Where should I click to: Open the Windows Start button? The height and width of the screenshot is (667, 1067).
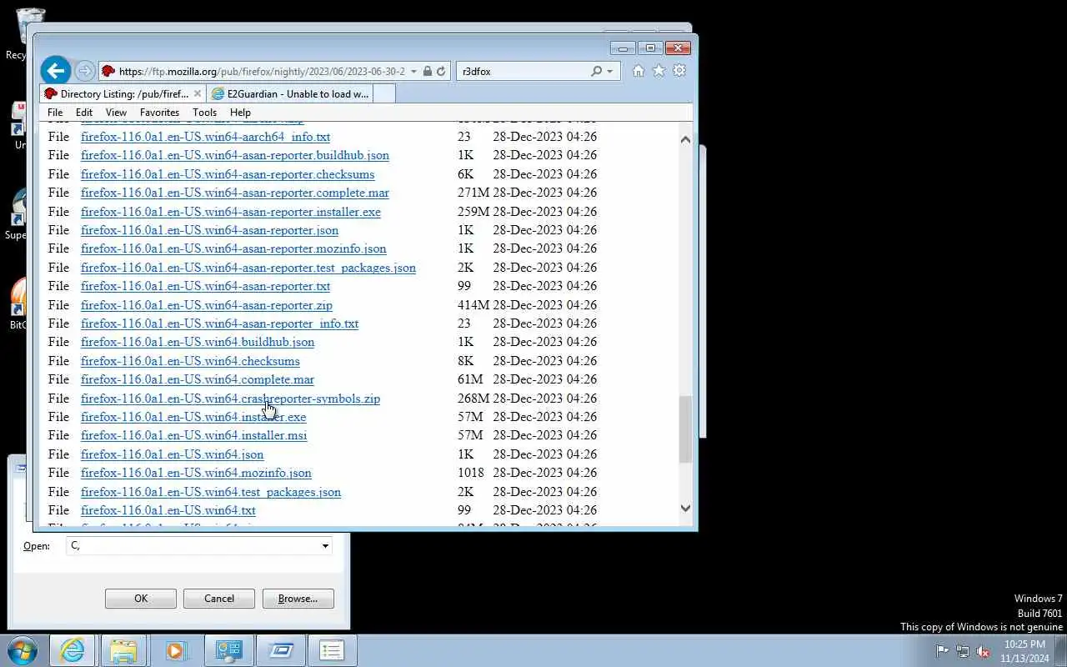point(23,650)
